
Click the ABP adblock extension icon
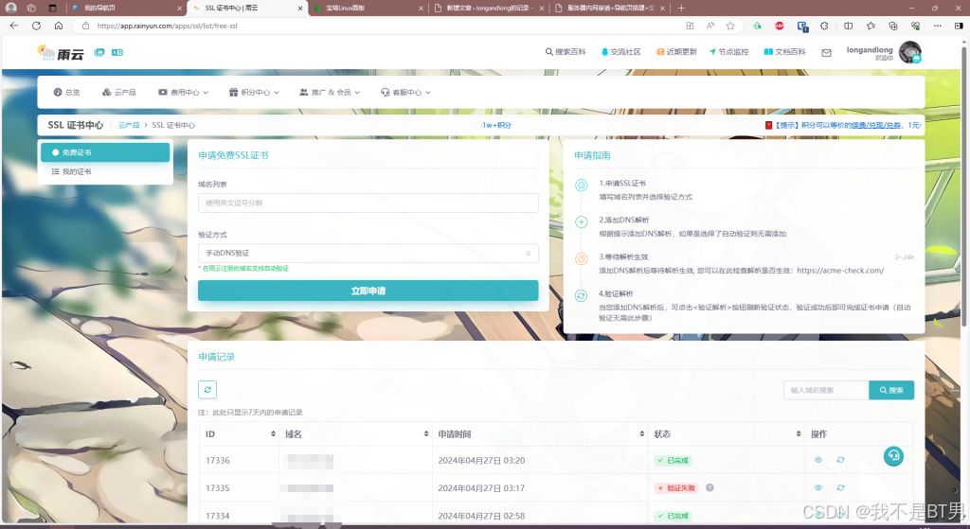pos(780,26)
